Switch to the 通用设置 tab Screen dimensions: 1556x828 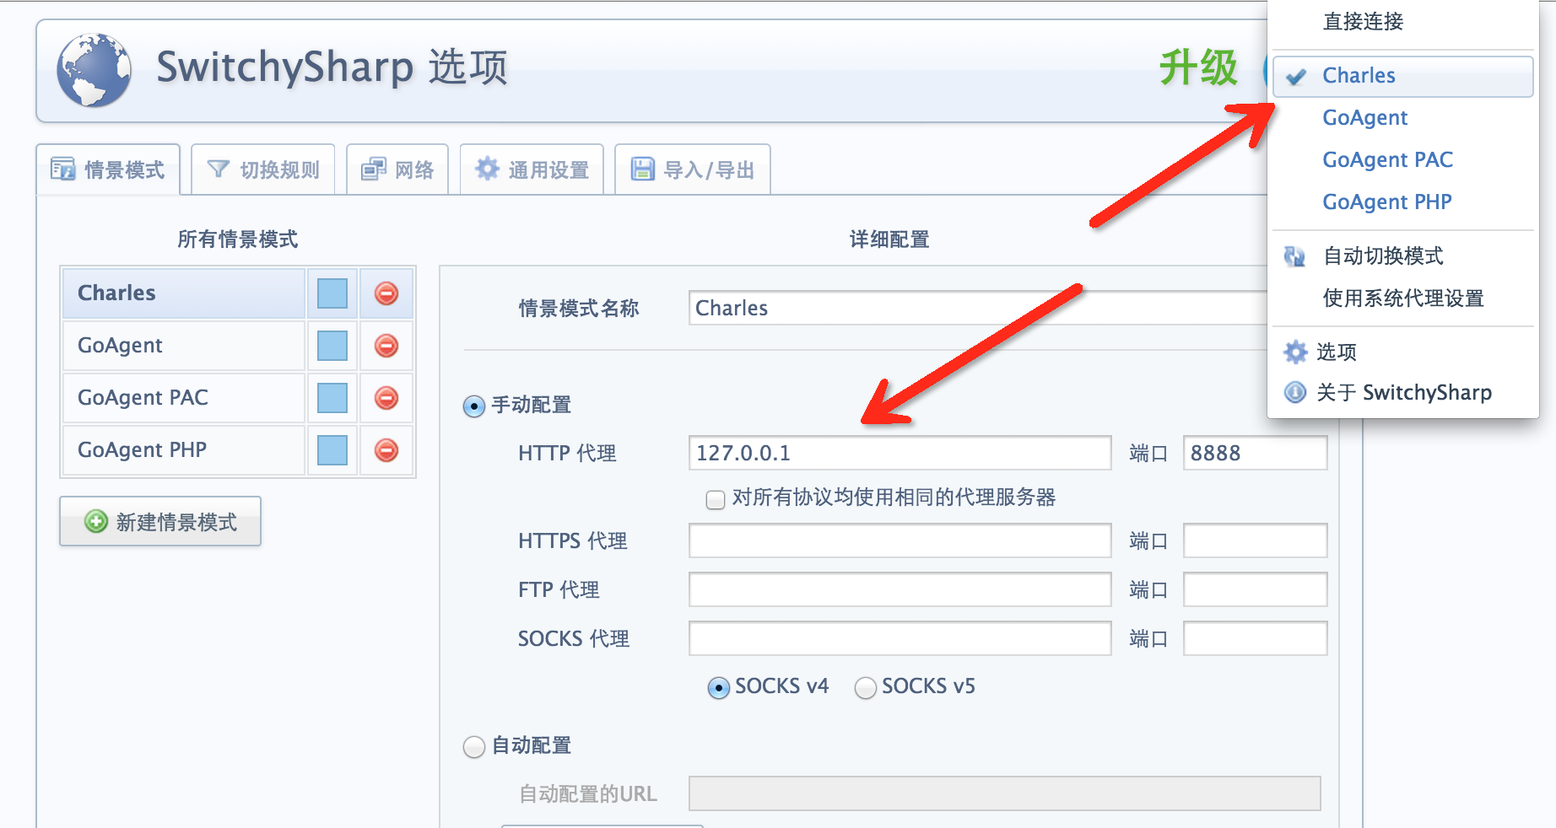(532, 170)
